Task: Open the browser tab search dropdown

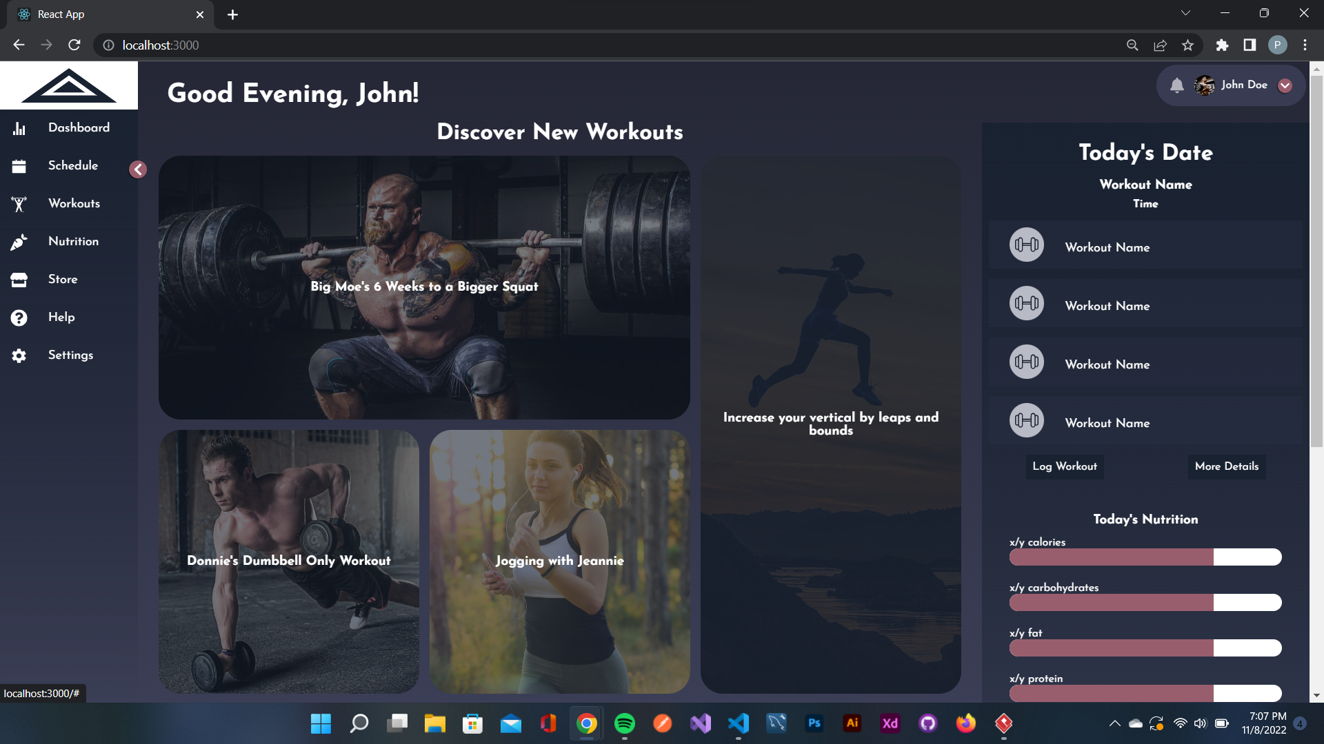Action: (1185, 12)
